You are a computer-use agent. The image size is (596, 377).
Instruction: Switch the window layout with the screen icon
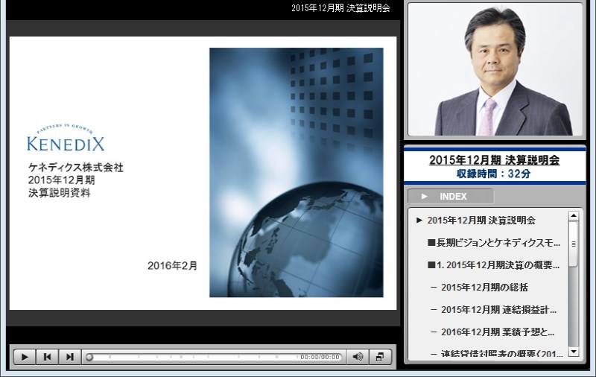point(380,357)
